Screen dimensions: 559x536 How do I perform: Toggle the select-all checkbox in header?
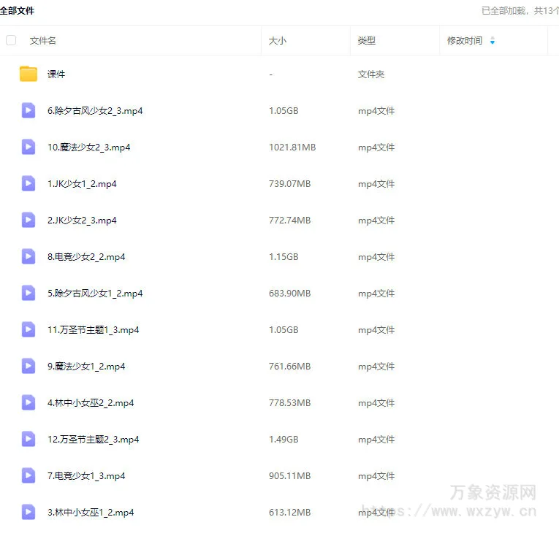coord(11,40)
